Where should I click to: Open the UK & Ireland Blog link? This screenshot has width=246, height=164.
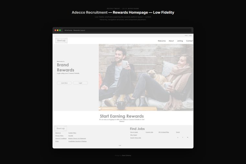[x=164, y=132]
